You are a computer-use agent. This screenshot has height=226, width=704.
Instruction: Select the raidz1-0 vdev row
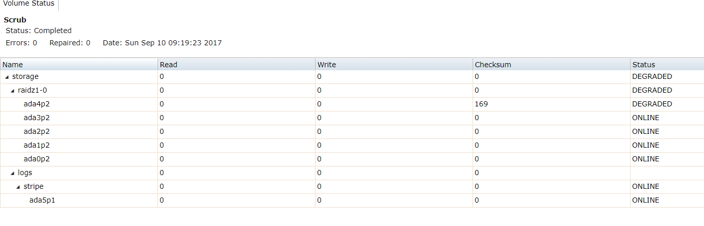point(352,91)
